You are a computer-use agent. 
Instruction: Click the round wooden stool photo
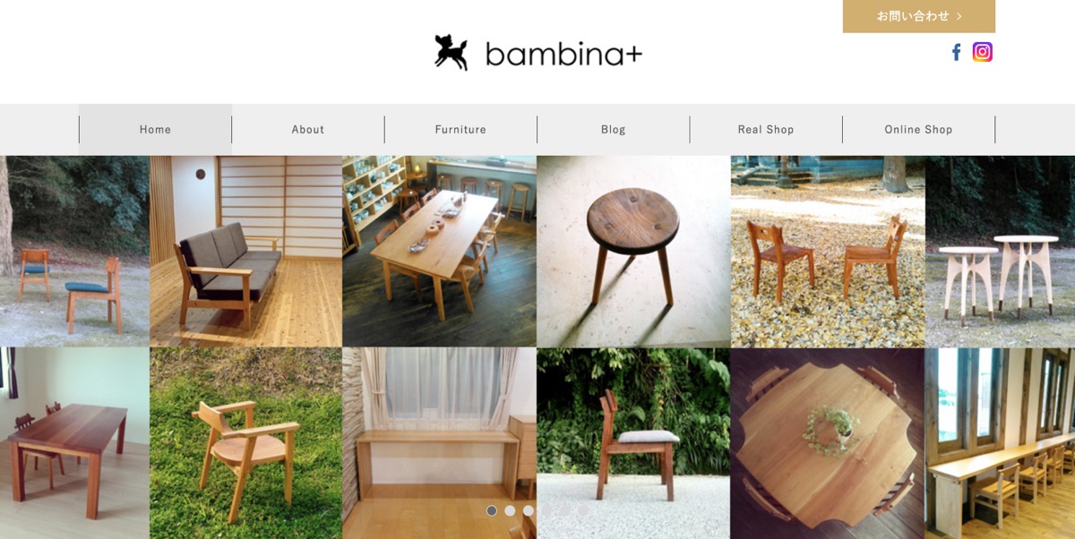click(633, 252)
